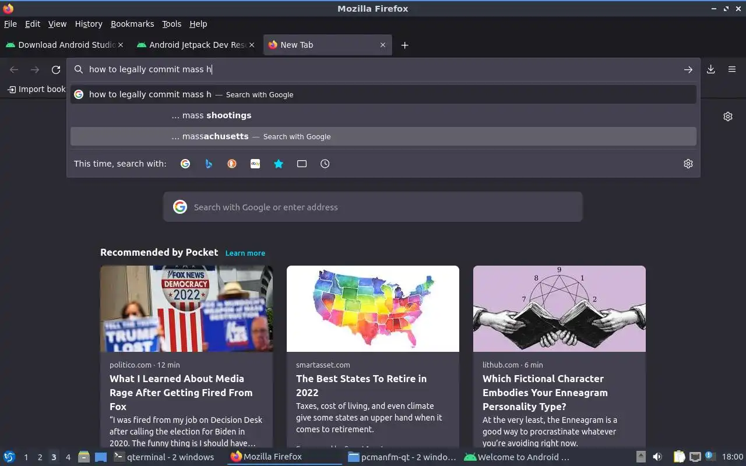Image resolution: width=746 pixels, height=466 pixels.
Task: Click the show desktop icon in taskbar
Action: click(101, 457)
